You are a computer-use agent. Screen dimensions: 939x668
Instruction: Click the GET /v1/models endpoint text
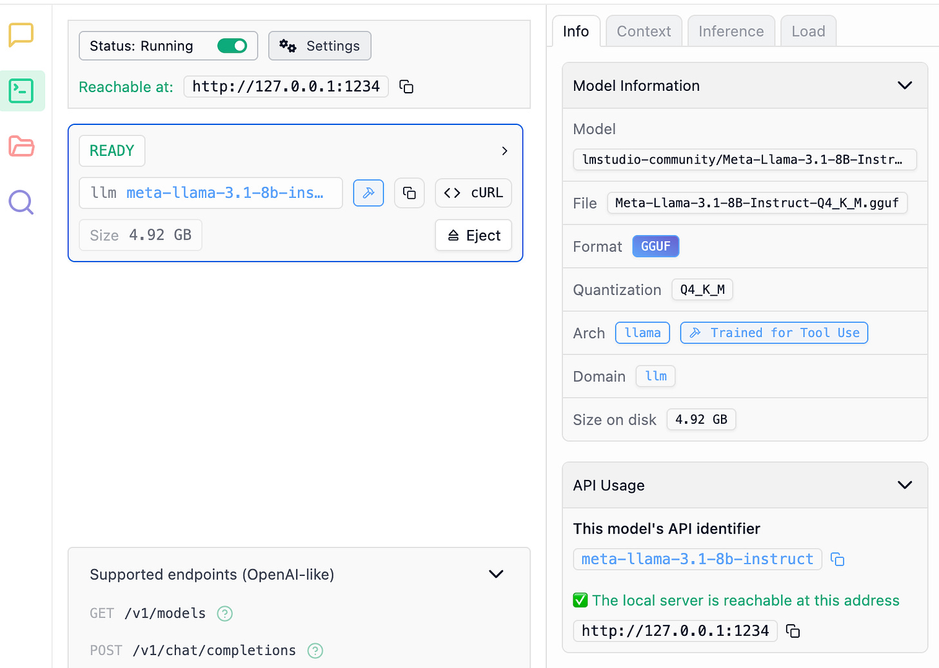(148, 613)
